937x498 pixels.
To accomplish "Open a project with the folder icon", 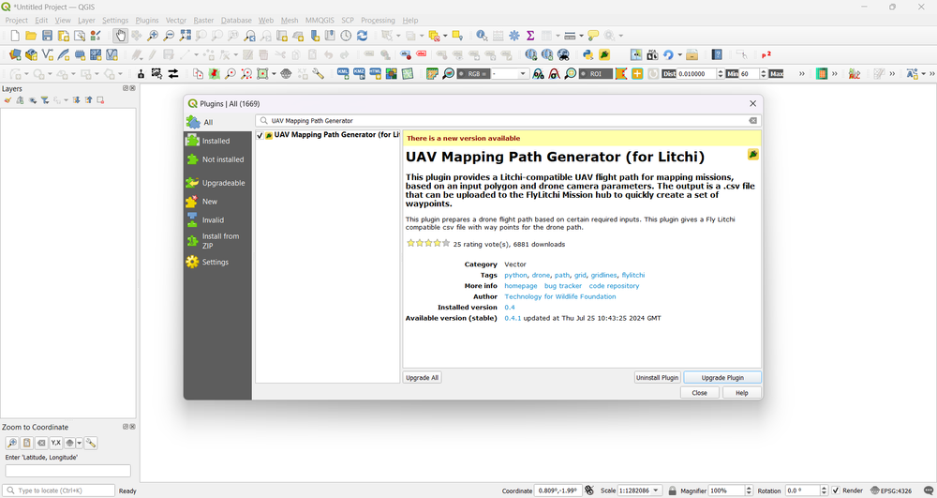I will (x=31, y=36).
